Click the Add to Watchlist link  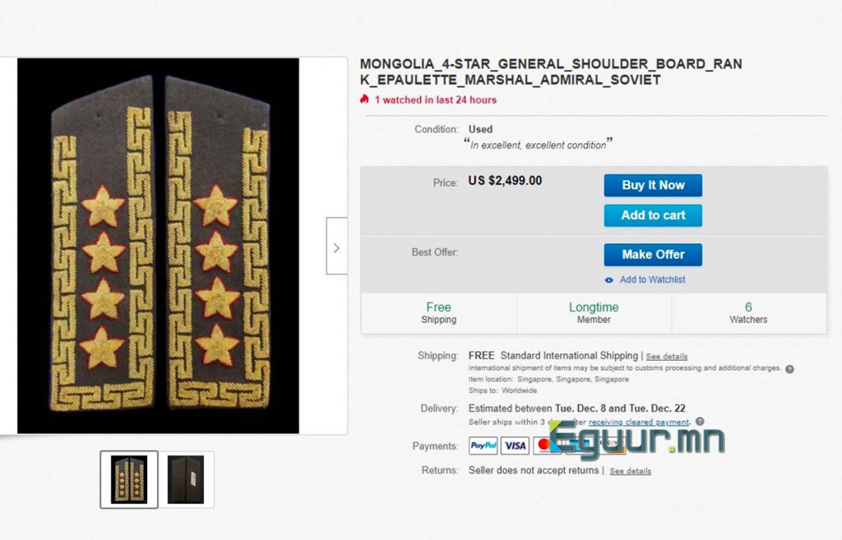click(x=652, y=279)
